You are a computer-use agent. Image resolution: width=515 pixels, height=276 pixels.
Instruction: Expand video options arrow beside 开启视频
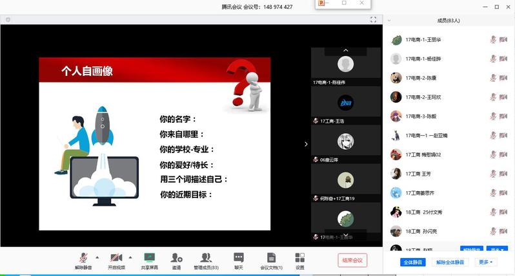(x=130, y=255)
